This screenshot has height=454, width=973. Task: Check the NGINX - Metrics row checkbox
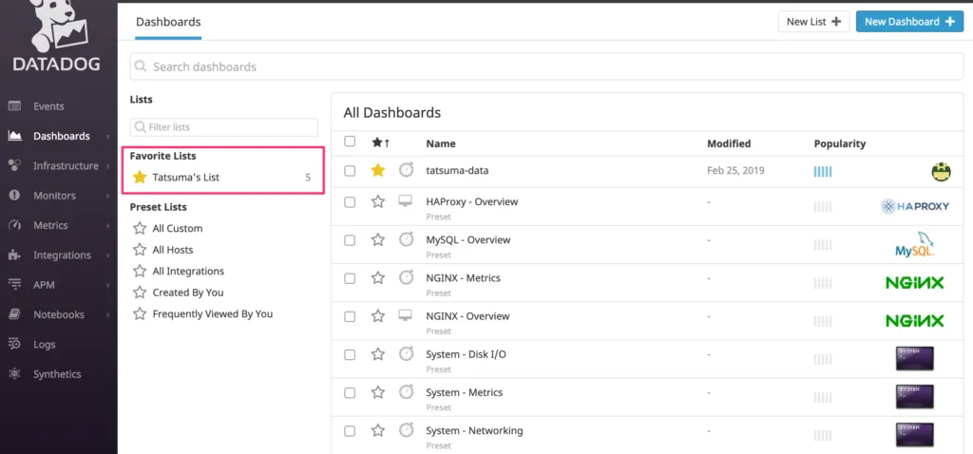pyautogui.click(x=350, y=278)
